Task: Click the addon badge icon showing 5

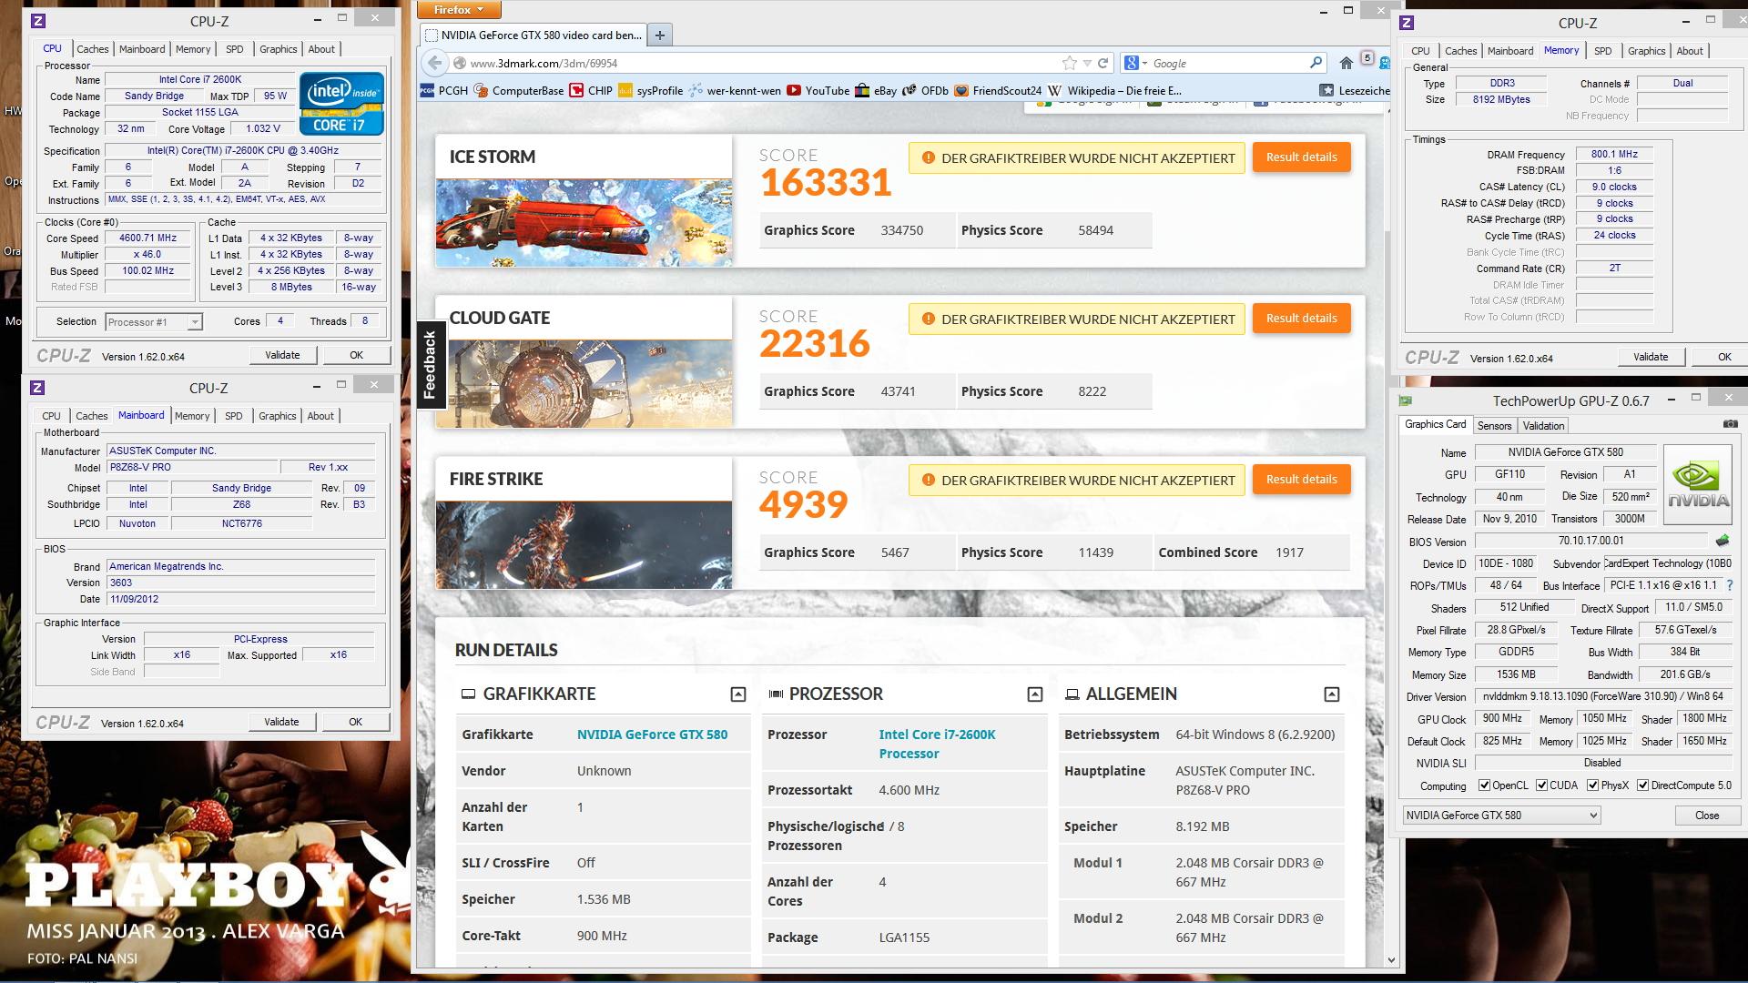Action: (1367, 58)
